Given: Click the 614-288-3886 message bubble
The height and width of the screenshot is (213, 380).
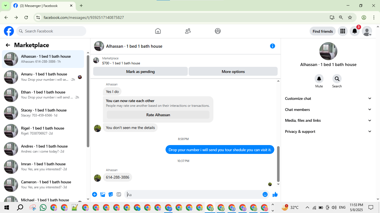Looking at the screenshot, I should coord(117,177).
